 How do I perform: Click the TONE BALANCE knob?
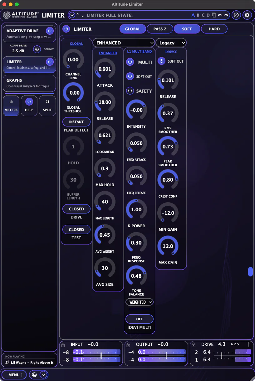click(136, 276)
